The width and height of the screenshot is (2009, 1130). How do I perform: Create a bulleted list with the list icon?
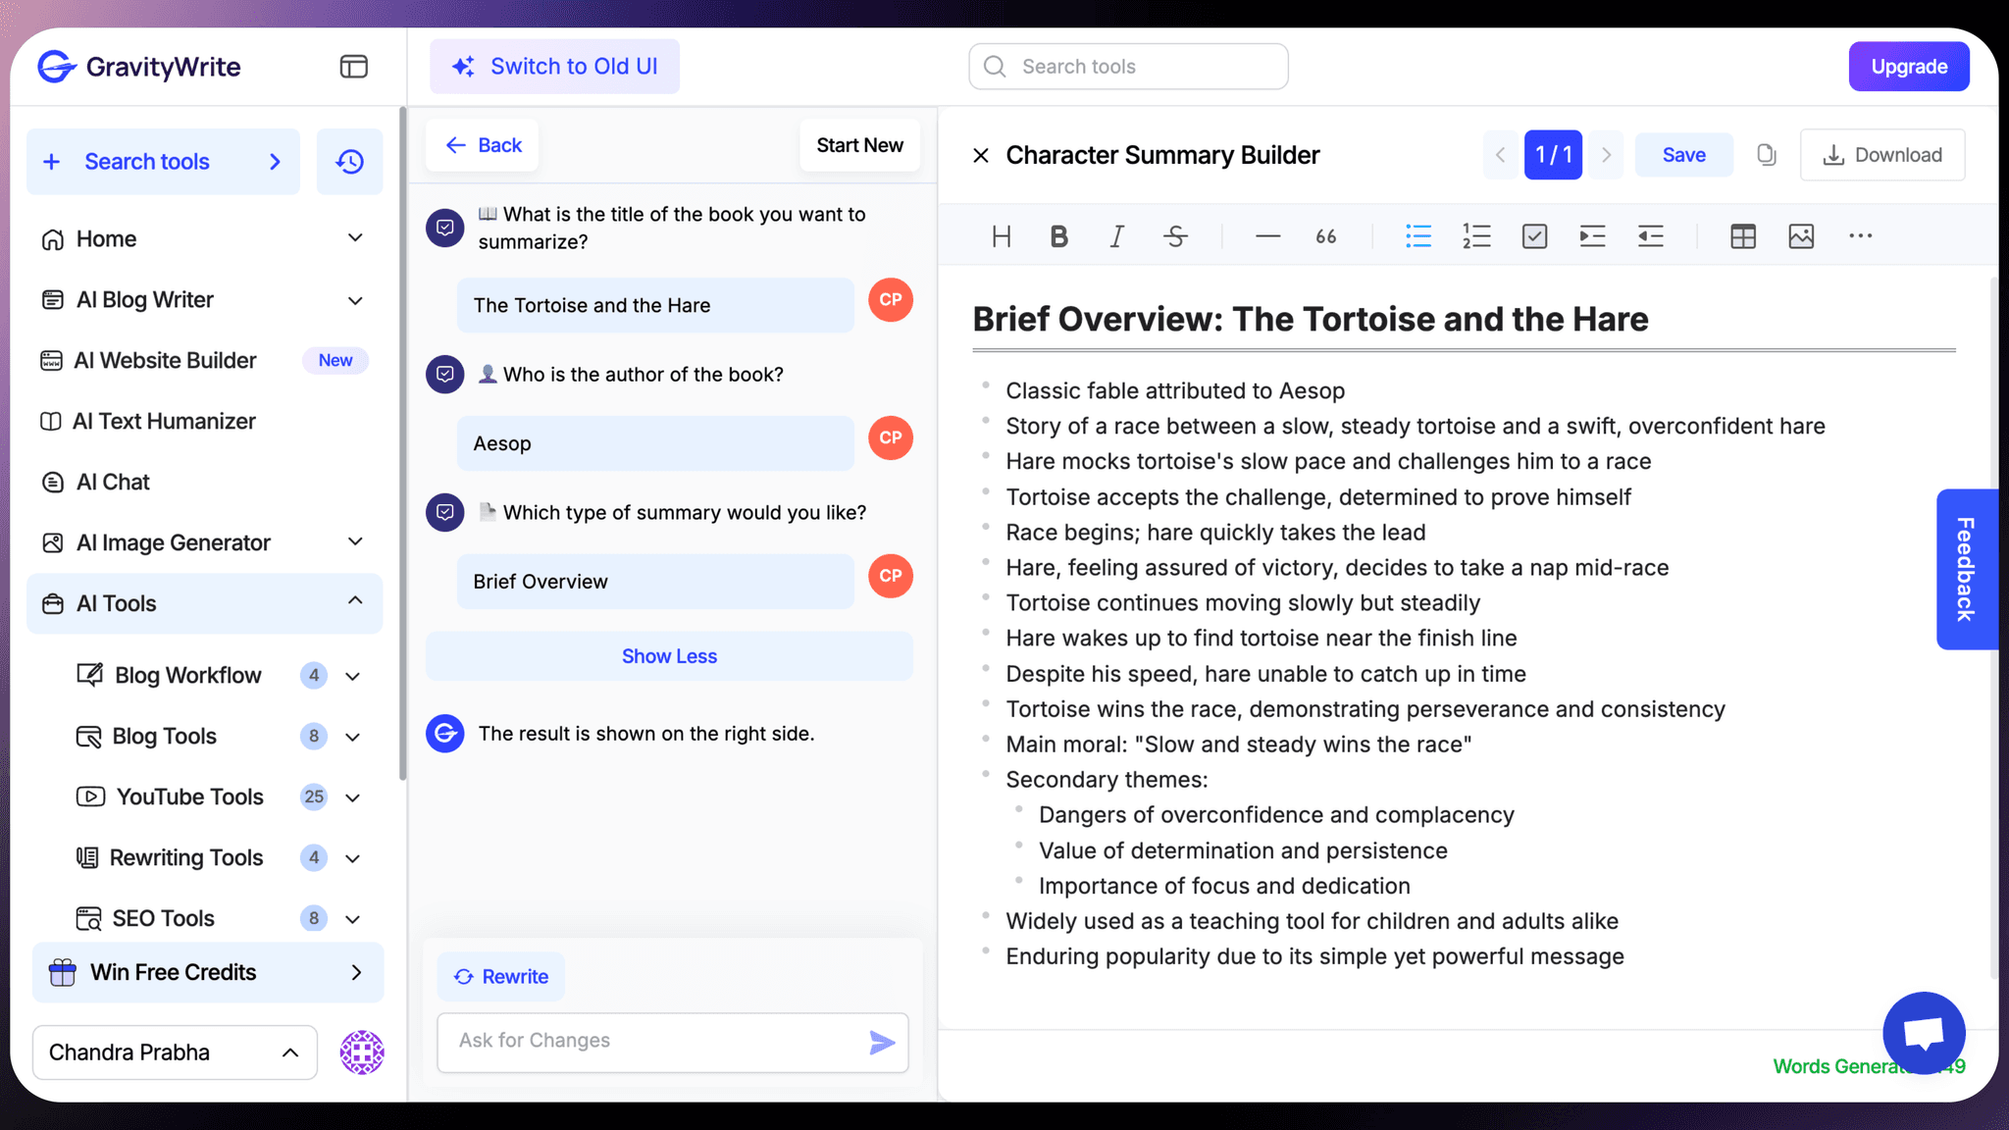tap(1417, 235)
